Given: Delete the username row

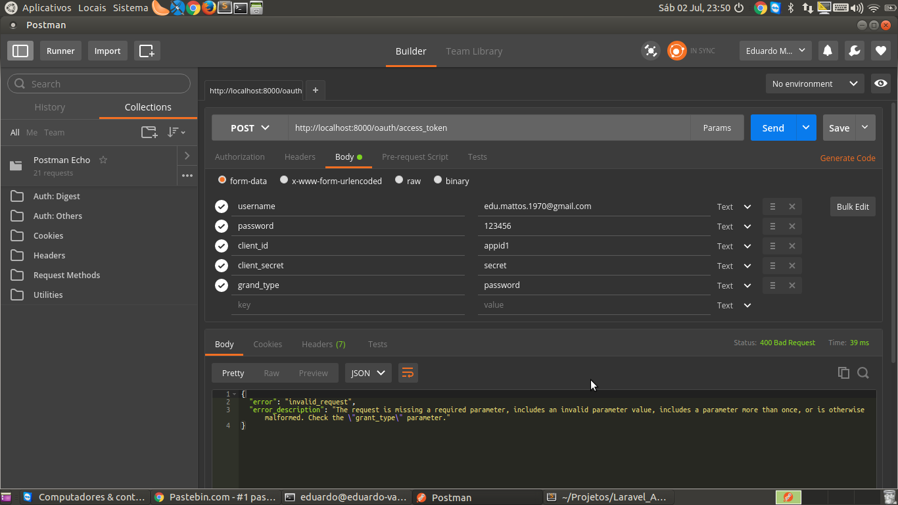Looking at the screenshot, I should click(792, 206).
